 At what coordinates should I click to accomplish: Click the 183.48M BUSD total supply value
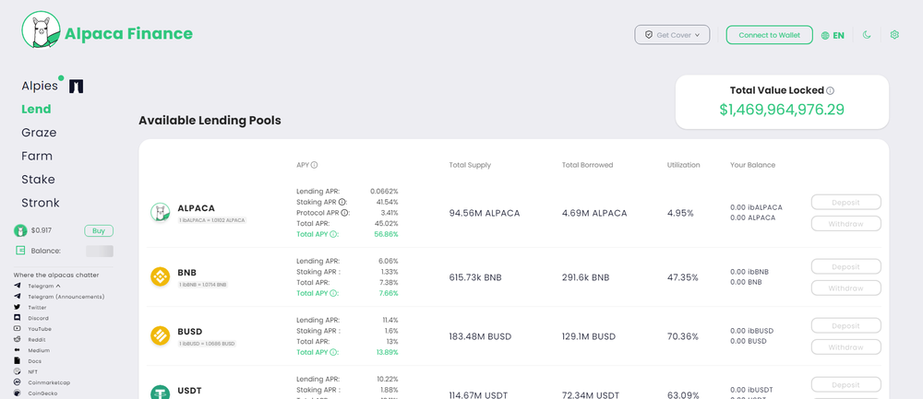(x=480, y=336)
